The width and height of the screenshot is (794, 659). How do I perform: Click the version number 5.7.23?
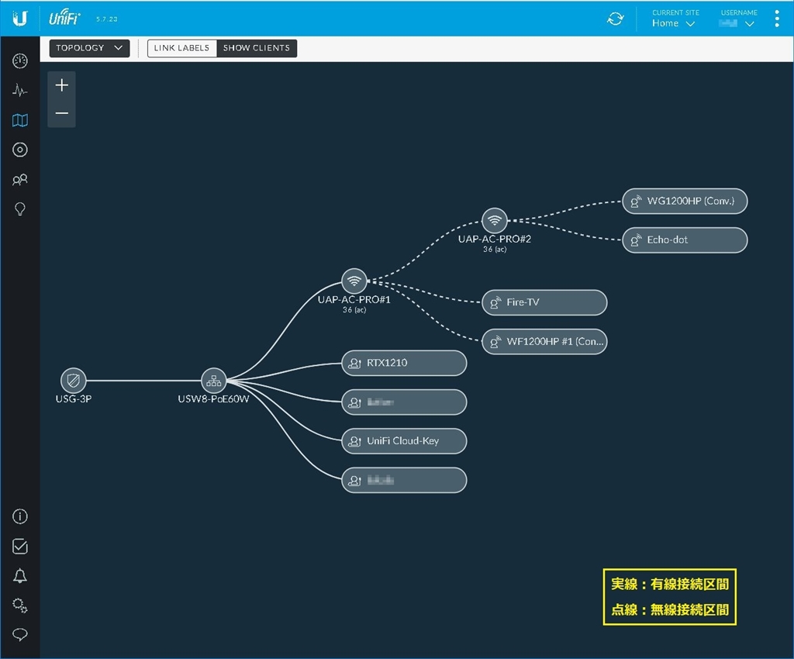[106, 19]
